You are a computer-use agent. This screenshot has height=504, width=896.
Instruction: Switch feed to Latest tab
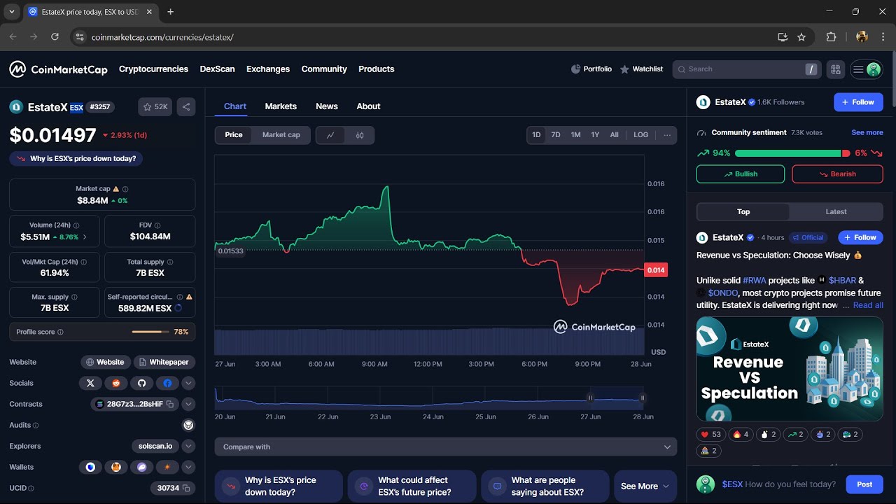point(836,212)
